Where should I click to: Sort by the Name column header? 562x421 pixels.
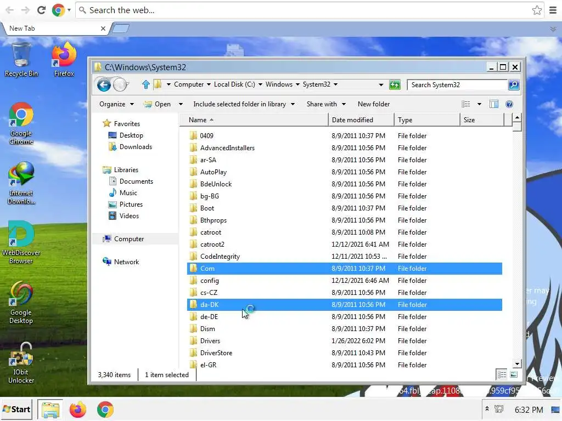(254, 120)
